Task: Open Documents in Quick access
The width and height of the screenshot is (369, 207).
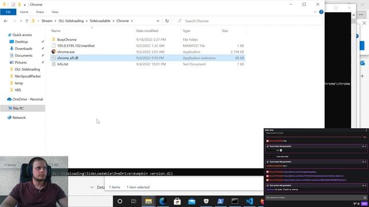Action: (x=24, y=56)
